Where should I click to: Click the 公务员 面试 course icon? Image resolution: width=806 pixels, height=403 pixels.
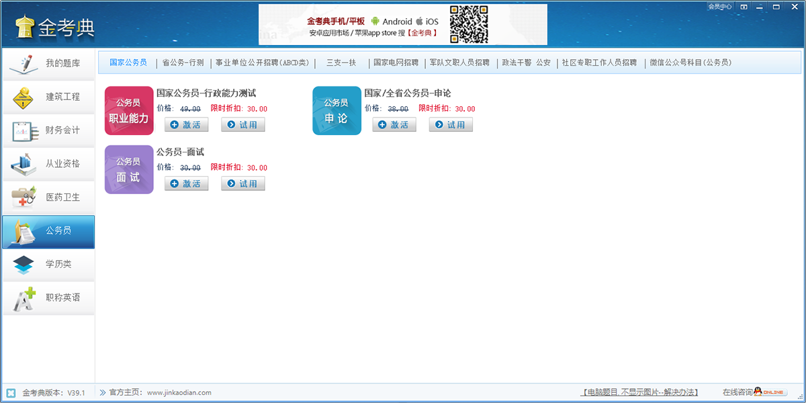129,169
